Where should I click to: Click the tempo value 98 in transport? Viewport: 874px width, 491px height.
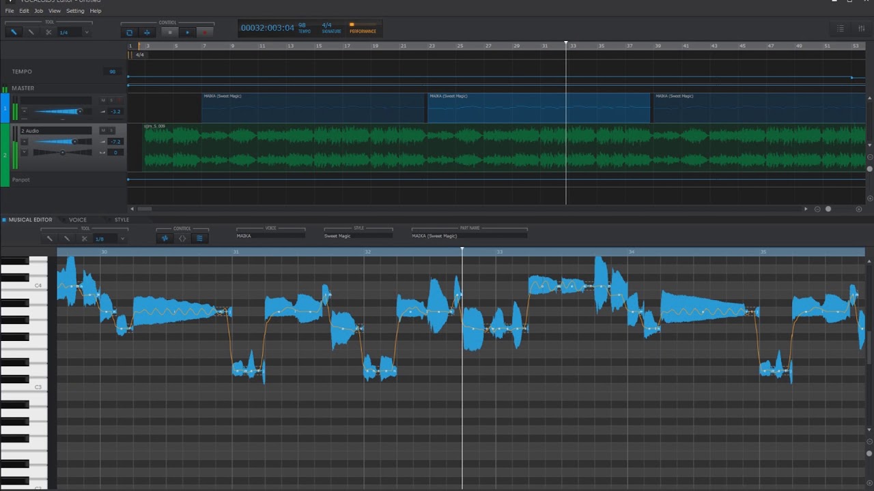(302, 25)
